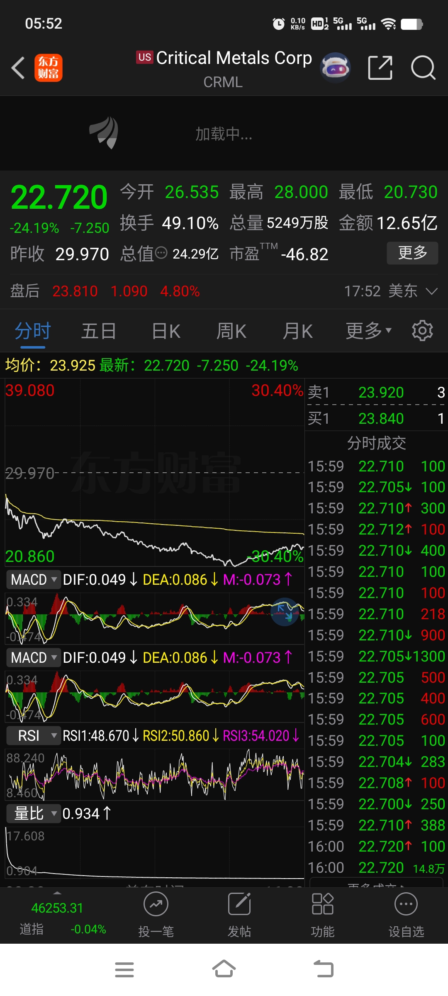
Task: Tap the 盘后 after-hours price 23.810
Action: [x=75, y=291]
